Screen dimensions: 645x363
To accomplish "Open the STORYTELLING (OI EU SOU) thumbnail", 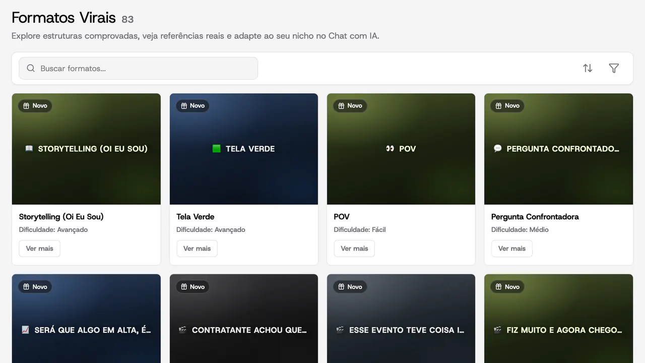I will (86, 149).
